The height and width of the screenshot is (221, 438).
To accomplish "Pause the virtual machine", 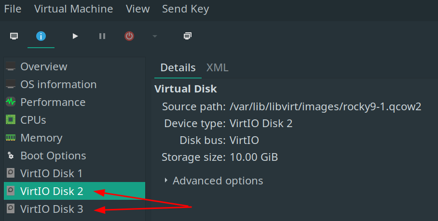I will click(x=102, y=36).
